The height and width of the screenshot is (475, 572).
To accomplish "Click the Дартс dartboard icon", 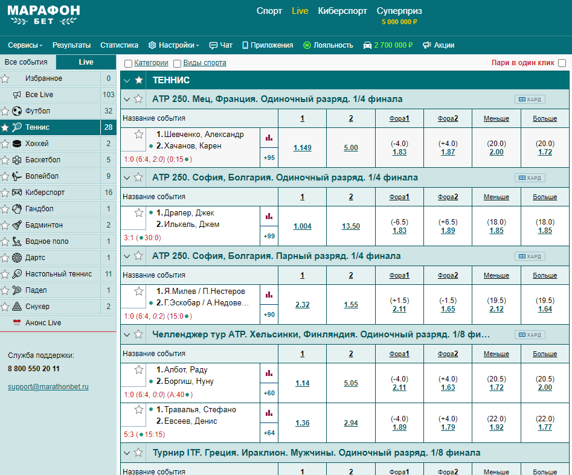I will point(17,258).
